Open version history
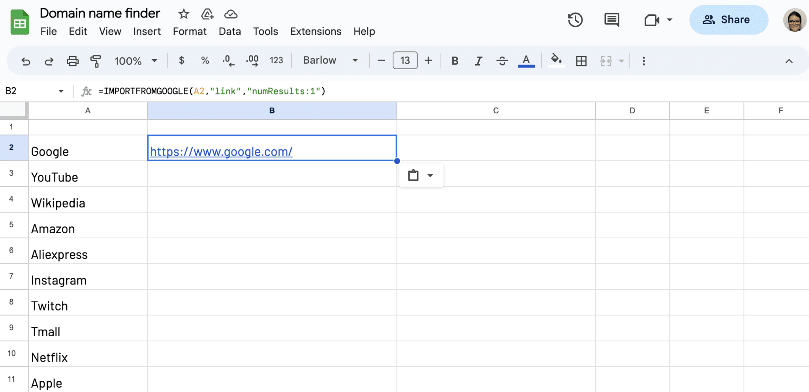The height and width of the screenshot is (392, 809). pyautogui.click(x=576, y=20)
